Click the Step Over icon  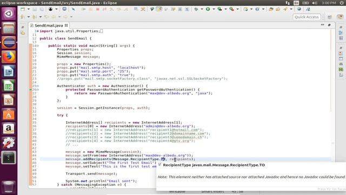(x=119, y=9)
